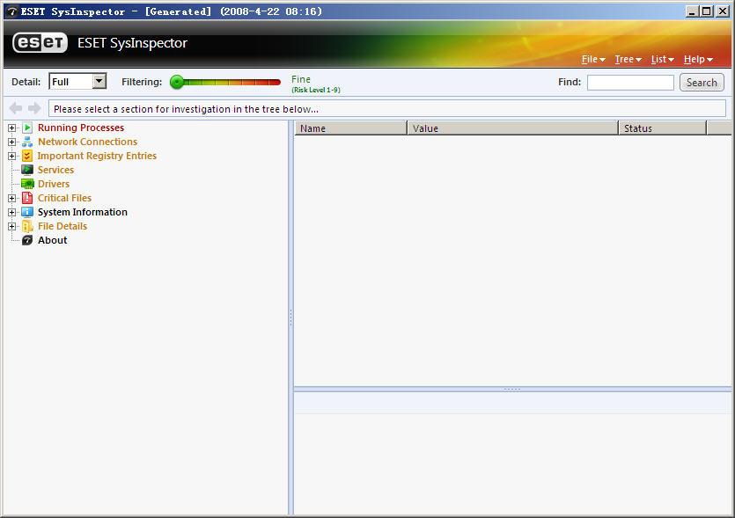This screenshot has width=735, height=518.
Task: Expand the Running Processes node
Action: tap(11, 128)
